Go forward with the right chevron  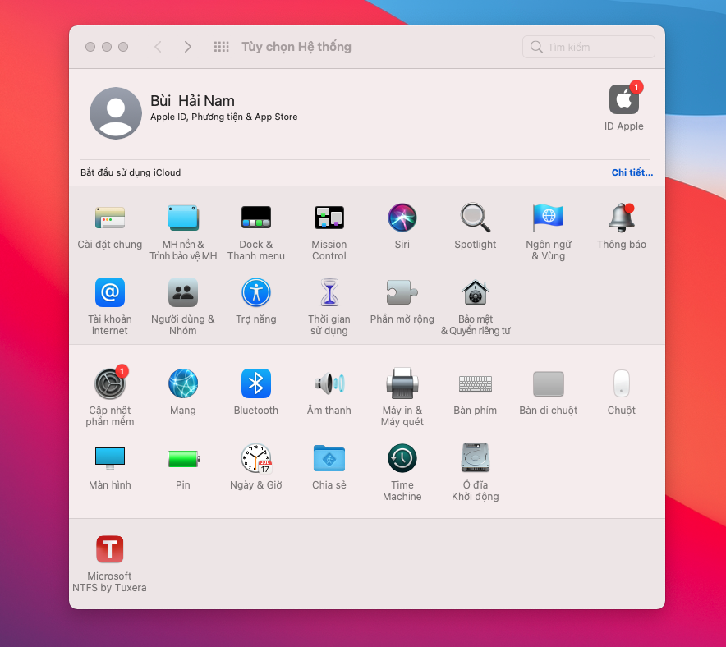click(187, 47)
